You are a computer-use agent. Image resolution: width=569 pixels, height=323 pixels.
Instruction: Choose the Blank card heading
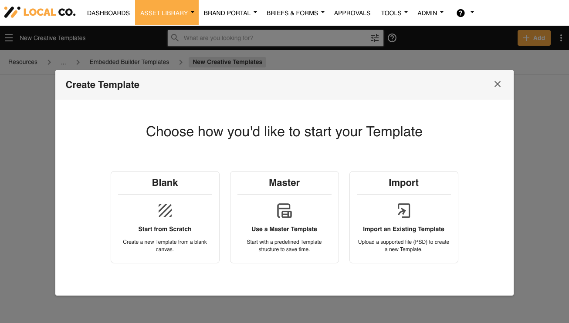point(165,182)
